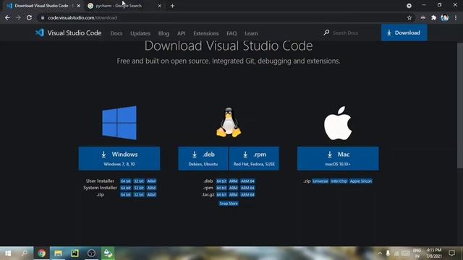Click the page vertical scrollbar
The height and width of the screenshot is (260, 463).
pyautogui.click(x=460, y=105)
